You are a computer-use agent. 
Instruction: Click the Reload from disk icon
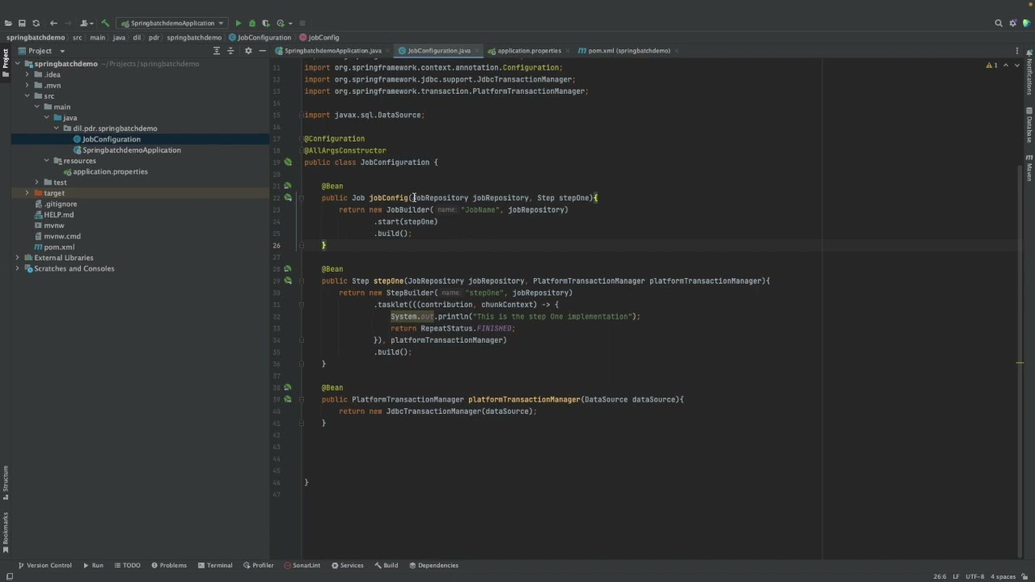[x=36, y=23]
